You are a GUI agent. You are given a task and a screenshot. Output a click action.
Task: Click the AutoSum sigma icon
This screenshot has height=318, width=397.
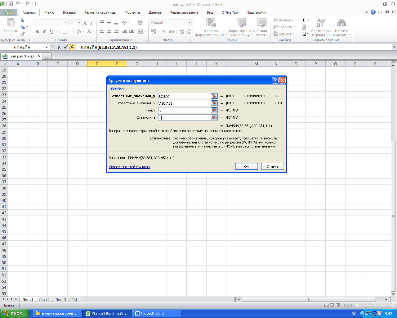coord(304,20)
